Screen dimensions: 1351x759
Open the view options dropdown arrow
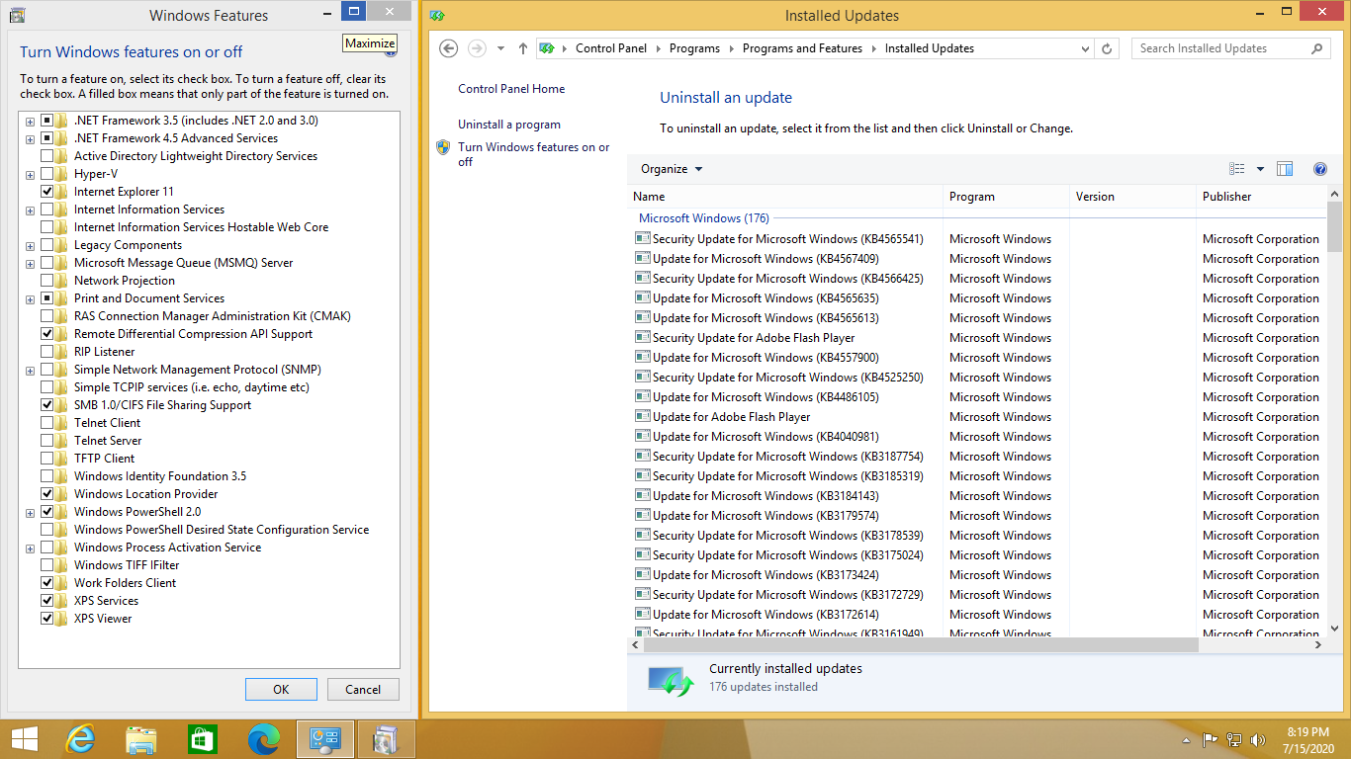tap(1260, 169)
